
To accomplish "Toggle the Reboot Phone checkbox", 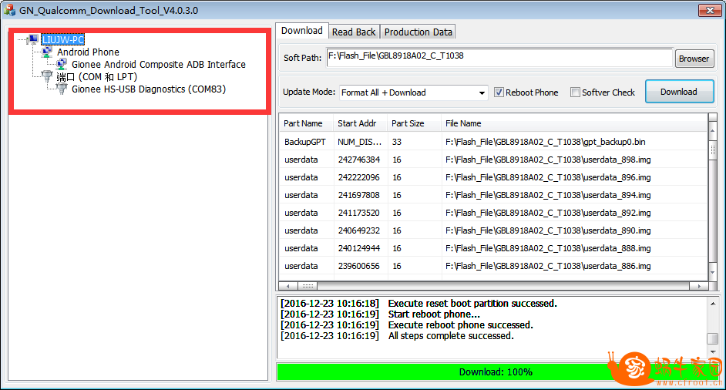I will [499, 92].
